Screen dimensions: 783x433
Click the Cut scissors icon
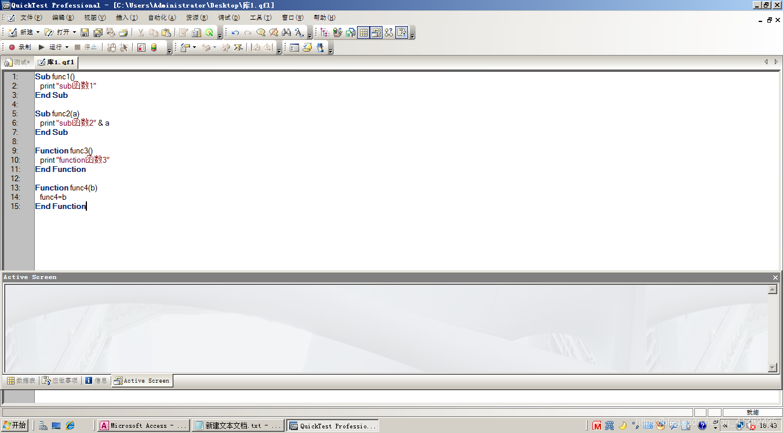(x=141, y=32)
